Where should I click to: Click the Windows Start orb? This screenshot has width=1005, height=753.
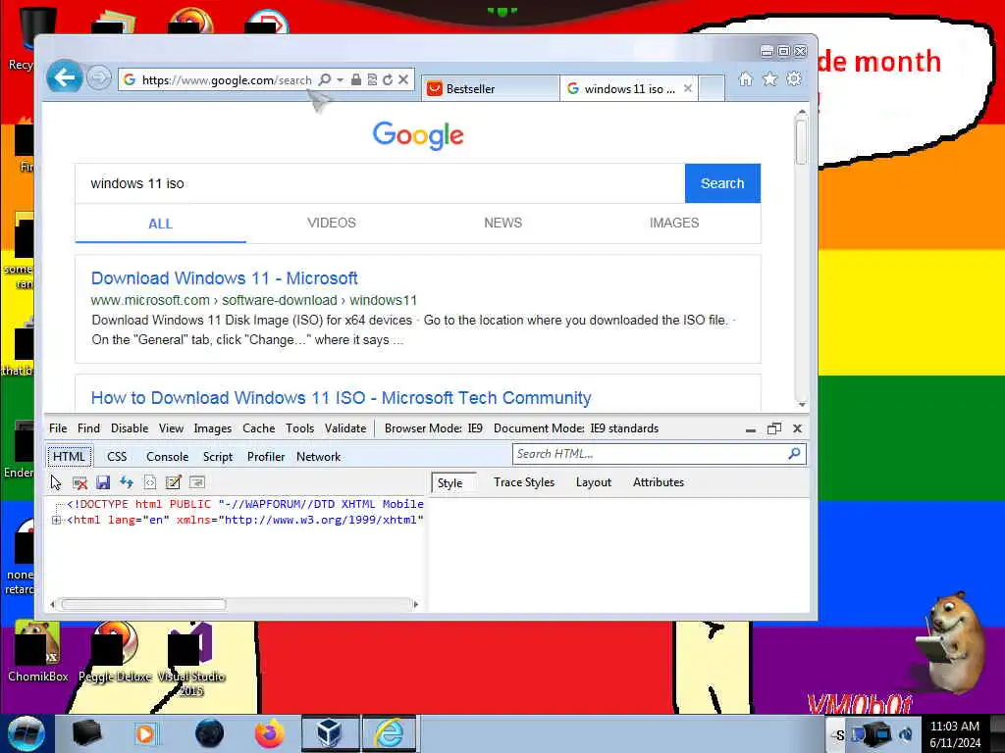coord(26,733)
